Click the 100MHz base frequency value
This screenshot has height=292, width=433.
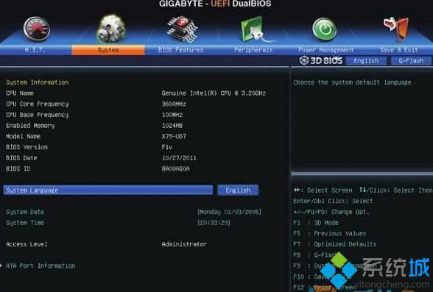tap(172, 115)
